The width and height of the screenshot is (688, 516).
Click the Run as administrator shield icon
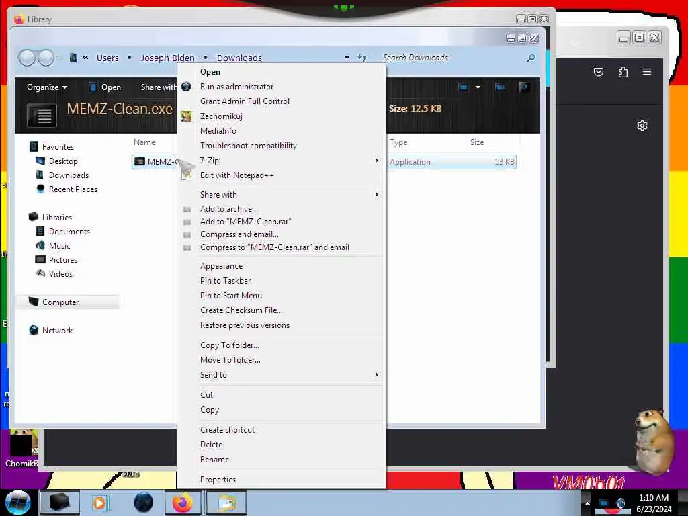coord(186,87)
